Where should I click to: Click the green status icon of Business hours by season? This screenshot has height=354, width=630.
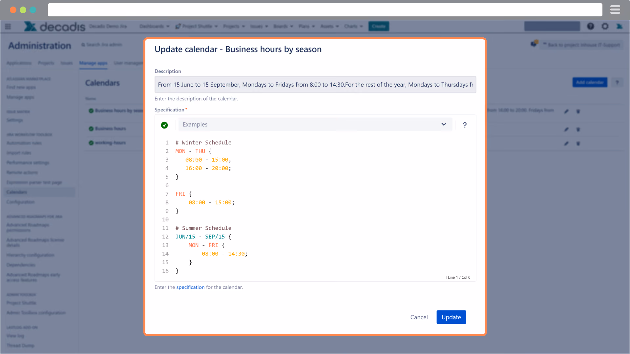click(x=91, y=110)
